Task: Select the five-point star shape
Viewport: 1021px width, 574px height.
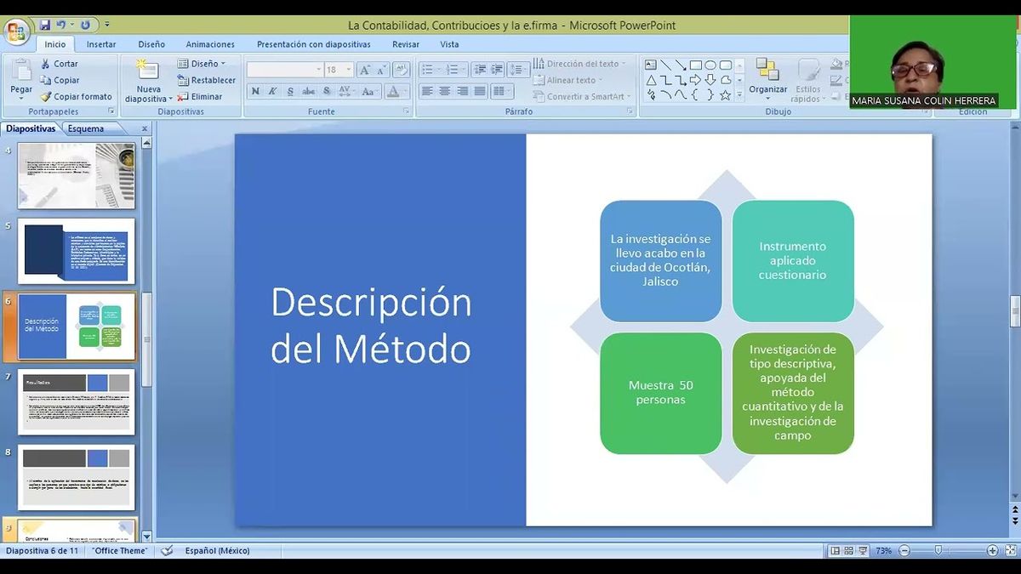Action: 725,95
